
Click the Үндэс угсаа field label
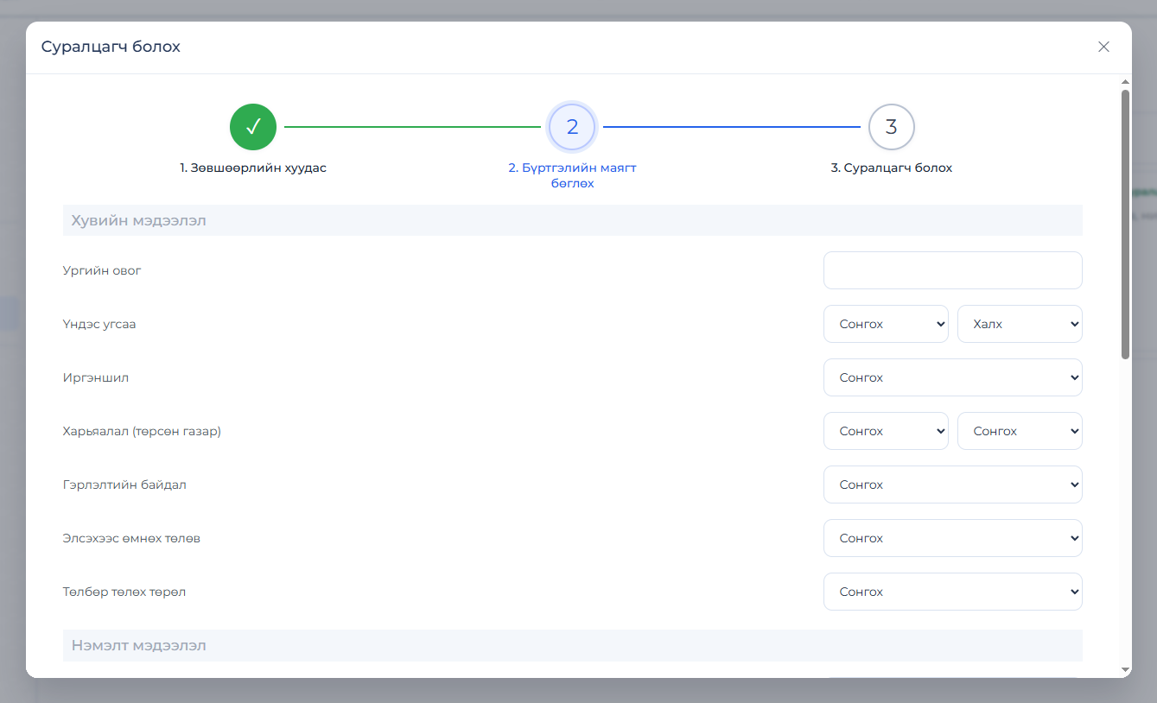point(99,324)
